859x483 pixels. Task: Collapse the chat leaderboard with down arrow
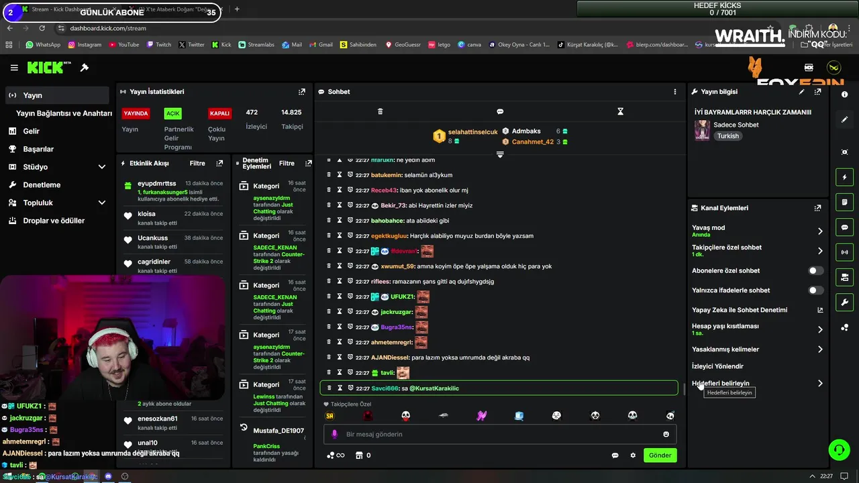point(500,154)
